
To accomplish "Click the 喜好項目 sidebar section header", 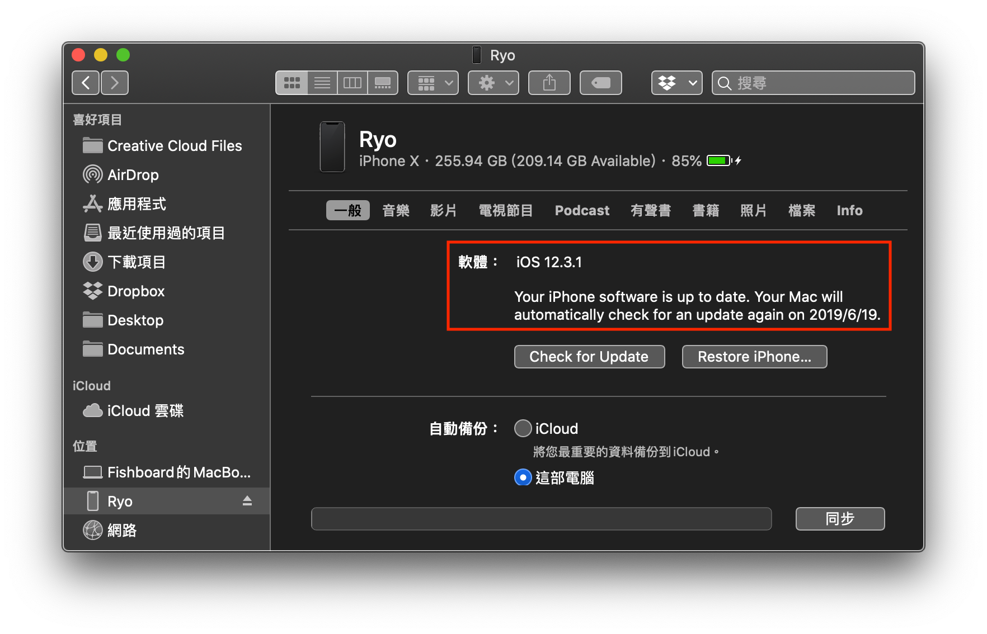I will 97,120.
